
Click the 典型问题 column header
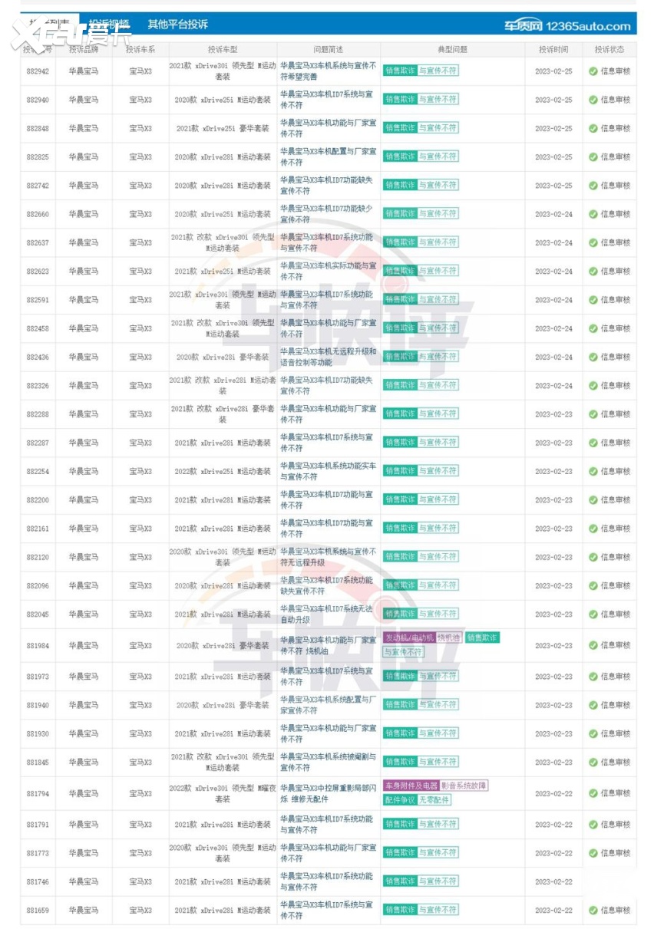tap(453, 49)
